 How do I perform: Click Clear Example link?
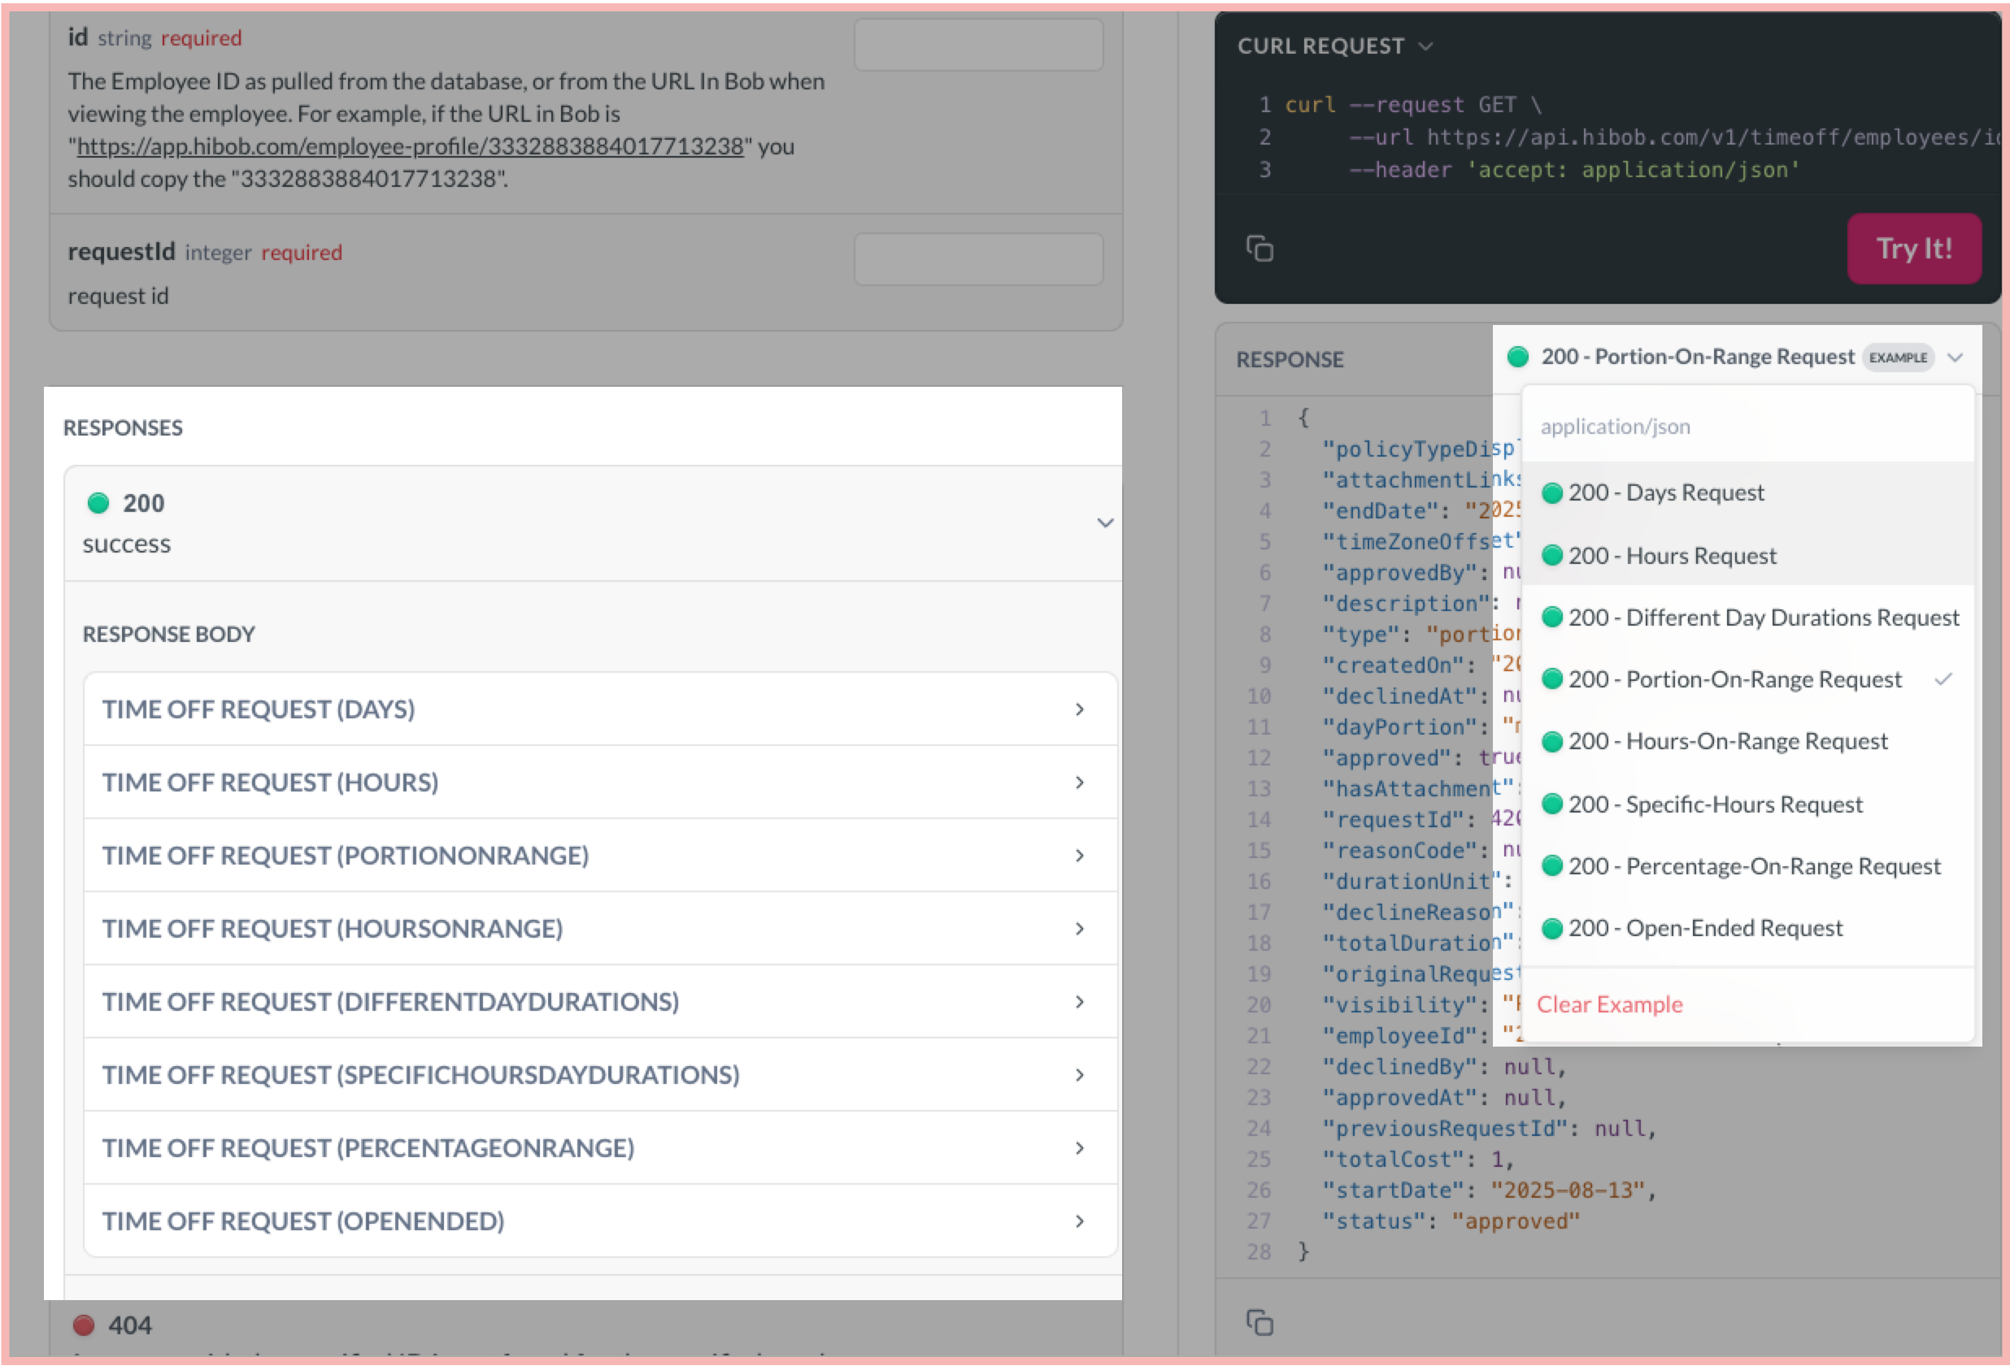pyautogui.click(x=1610, y=1004)
